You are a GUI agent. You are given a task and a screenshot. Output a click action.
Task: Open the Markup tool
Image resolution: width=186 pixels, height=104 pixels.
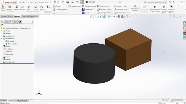coord(22,8)
